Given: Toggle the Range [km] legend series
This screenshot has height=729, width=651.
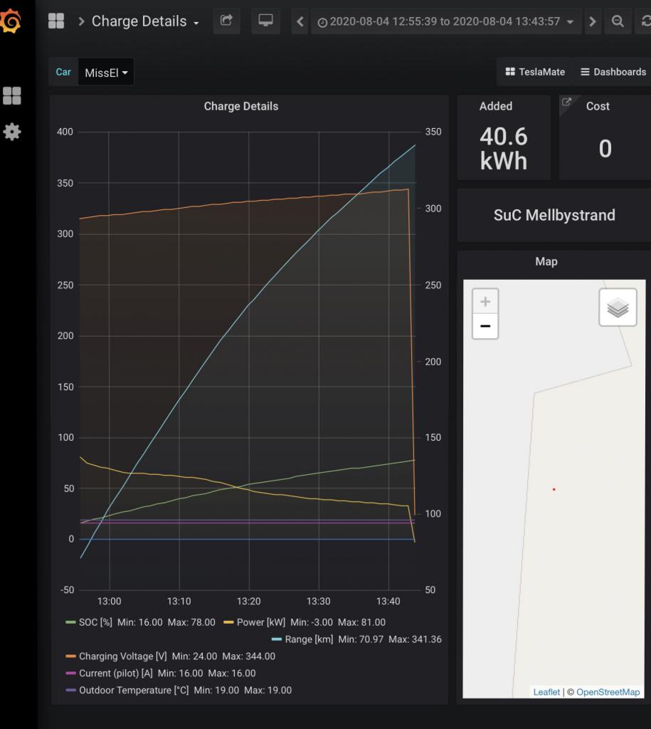Looking at the screenshot, I should (x=308, y=639).
